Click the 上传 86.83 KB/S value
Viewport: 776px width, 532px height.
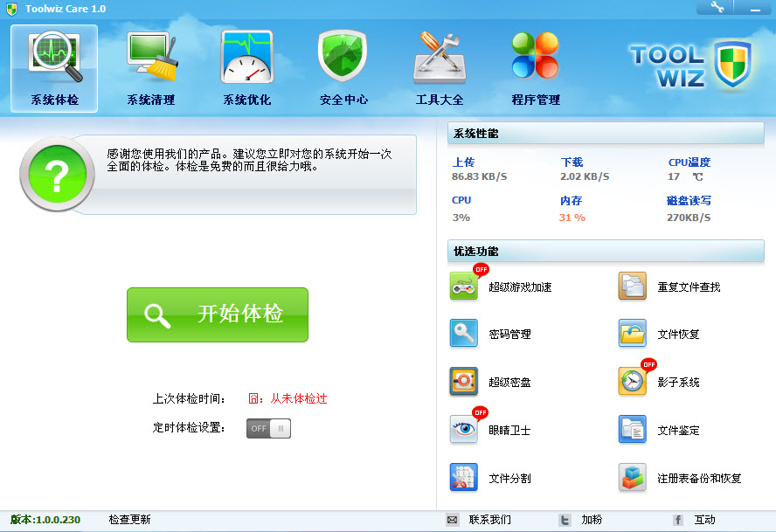click(479, 176)
